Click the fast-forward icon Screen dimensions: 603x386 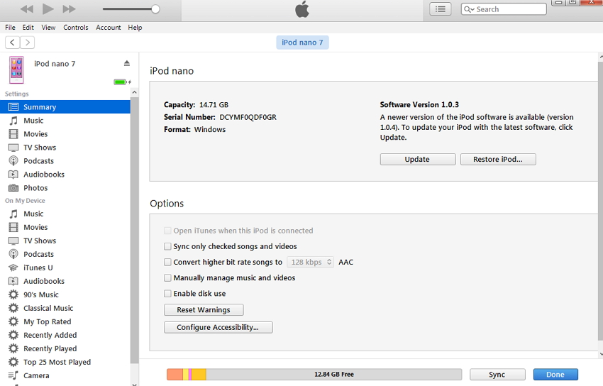[x=69, y=9]
